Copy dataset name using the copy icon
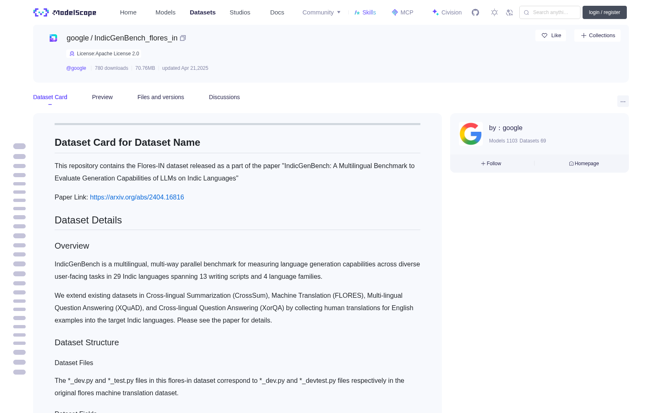The width and height of the screenshot is (662, 413). (183, 38)
